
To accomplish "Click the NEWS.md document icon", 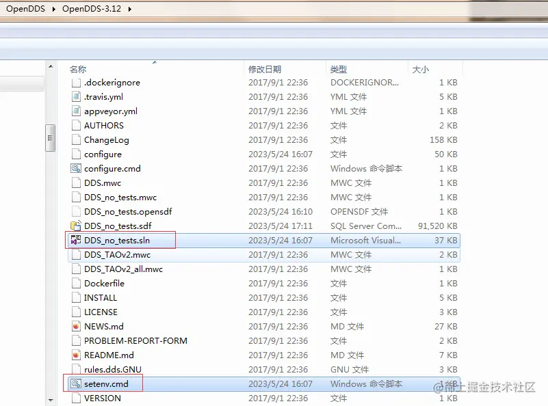I will click(75, 326).
